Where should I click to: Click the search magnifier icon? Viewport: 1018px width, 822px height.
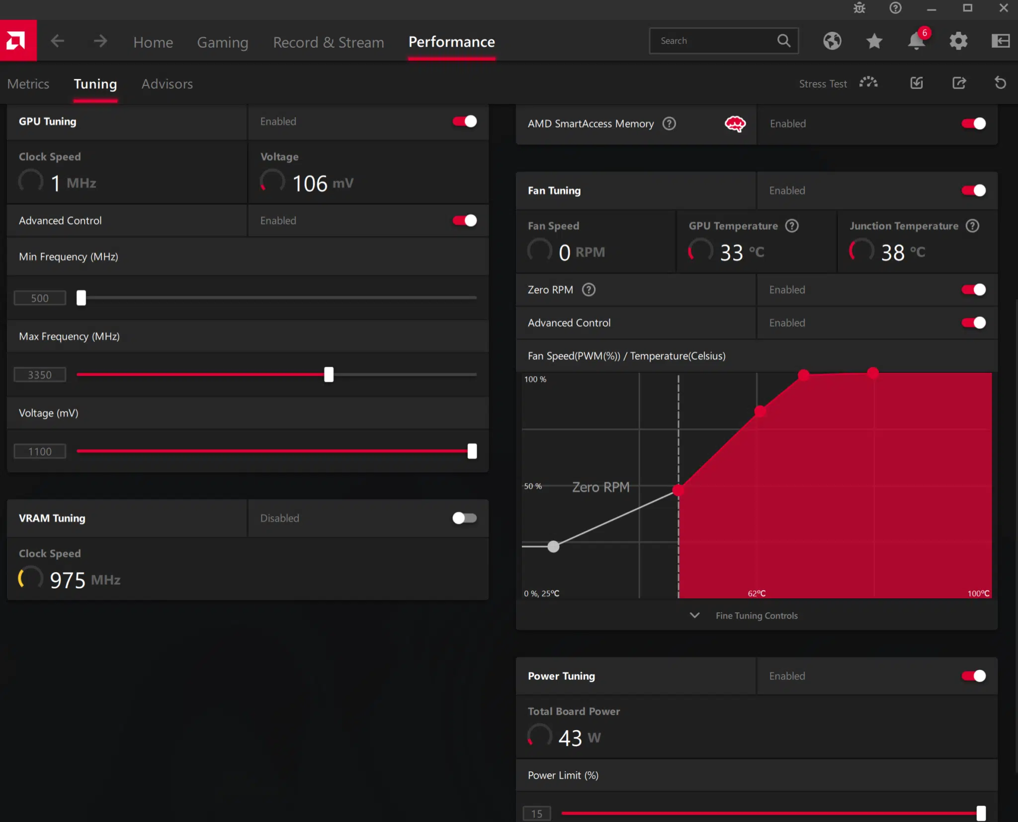click(x=784, y=41)
